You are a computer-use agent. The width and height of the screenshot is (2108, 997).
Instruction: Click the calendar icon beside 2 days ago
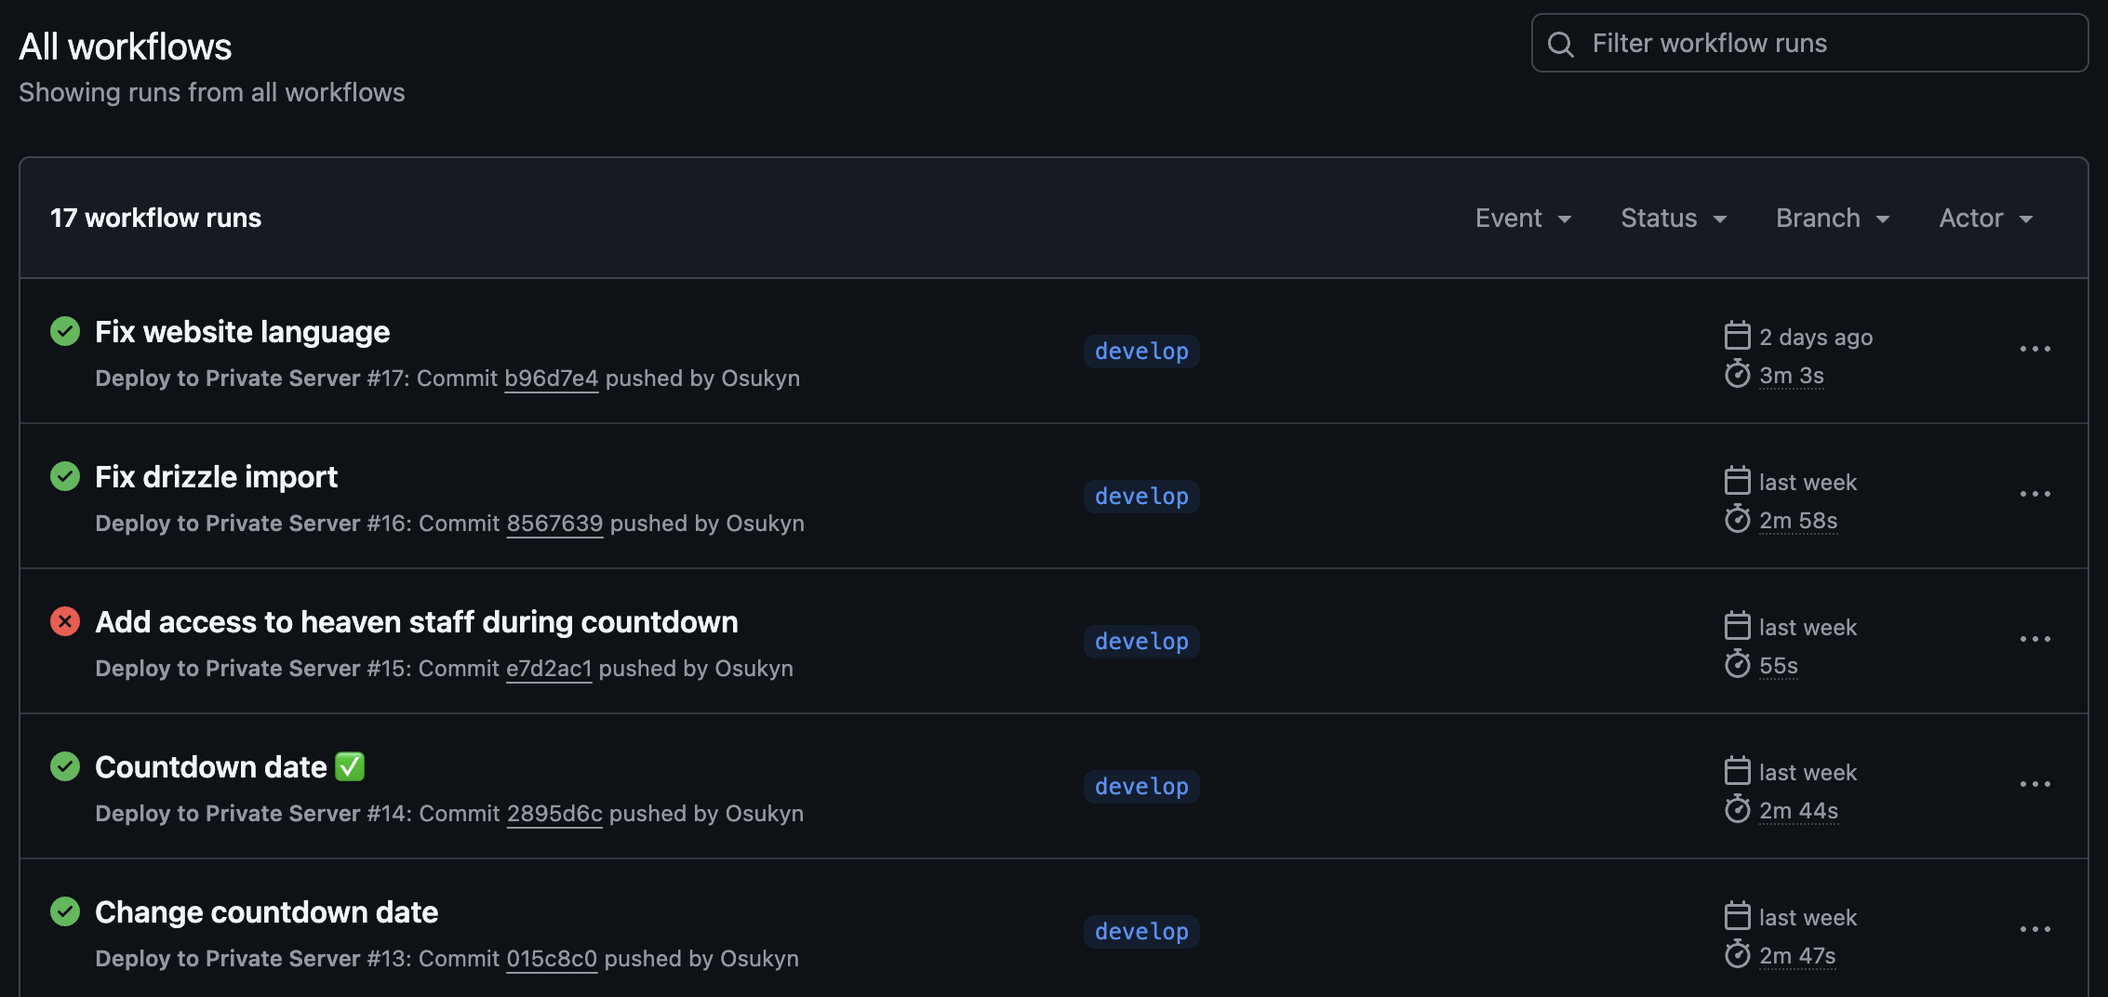click(1737, 335)
